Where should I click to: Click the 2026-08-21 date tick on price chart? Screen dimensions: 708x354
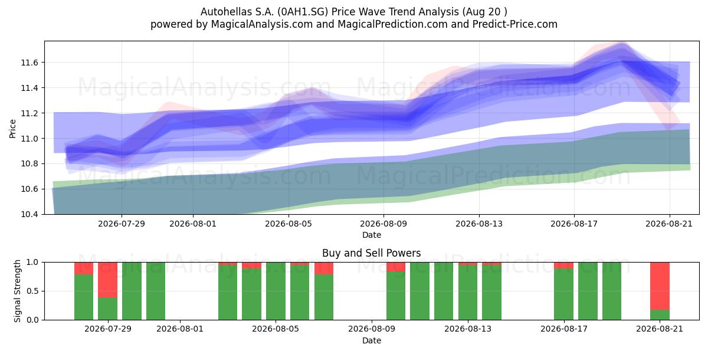pyautogui.click(x=670, y=224)
